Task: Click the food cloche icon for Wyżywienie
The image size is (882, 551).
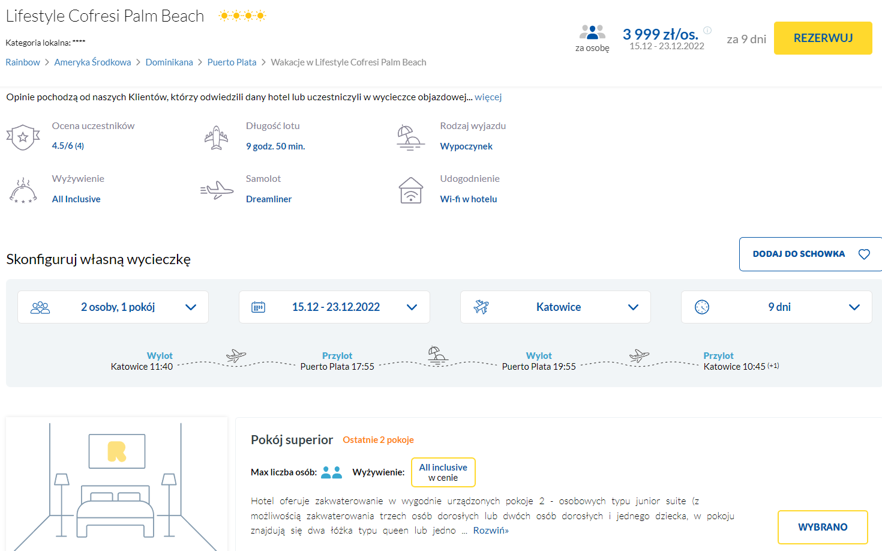Action: click(23, 191)
